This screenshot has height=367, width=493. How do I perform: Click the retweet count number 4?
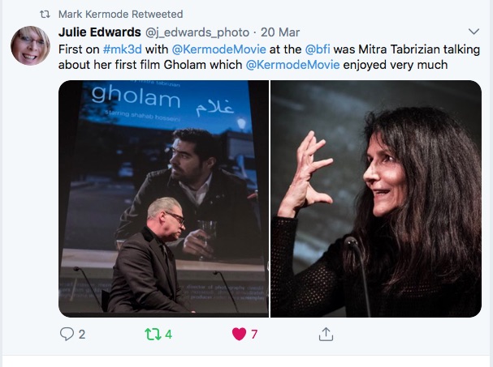point(168,335)
